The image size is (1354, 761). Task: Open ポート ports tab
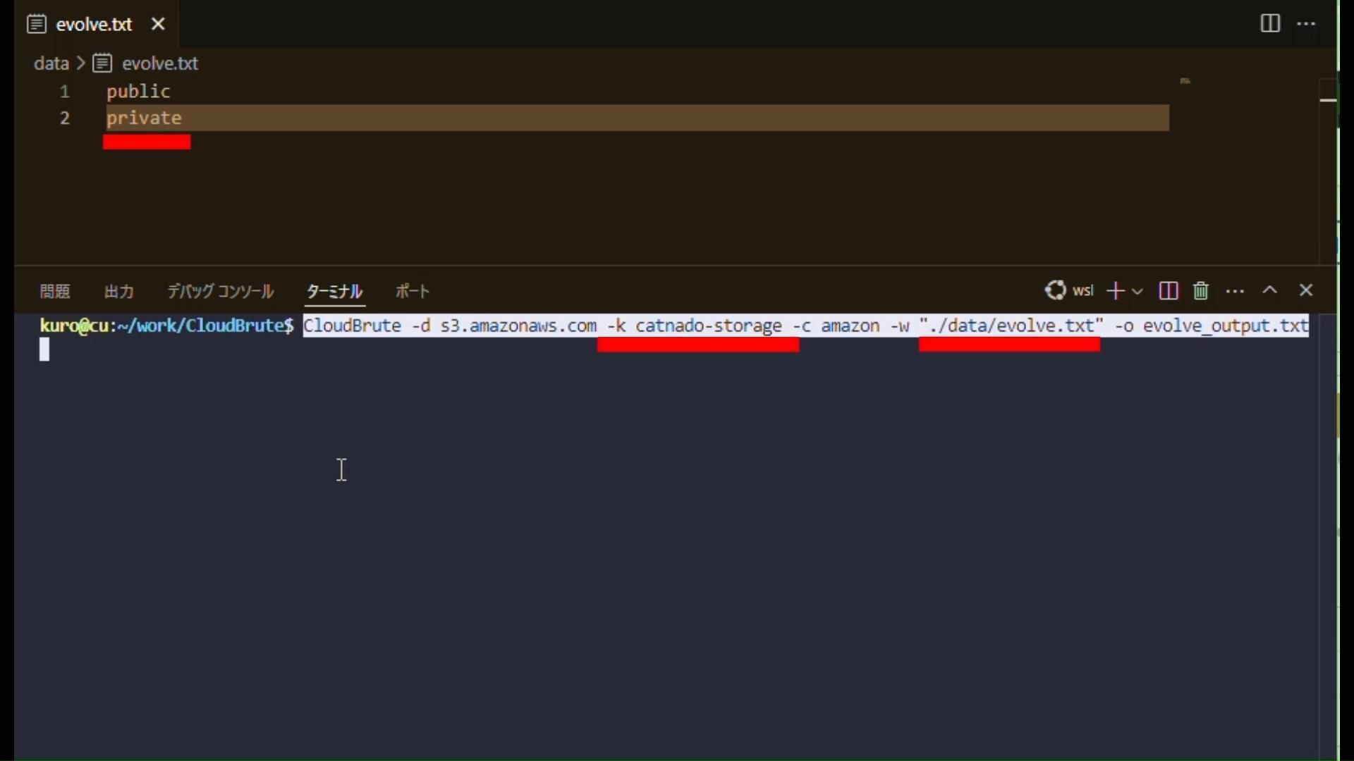(413, 291)
